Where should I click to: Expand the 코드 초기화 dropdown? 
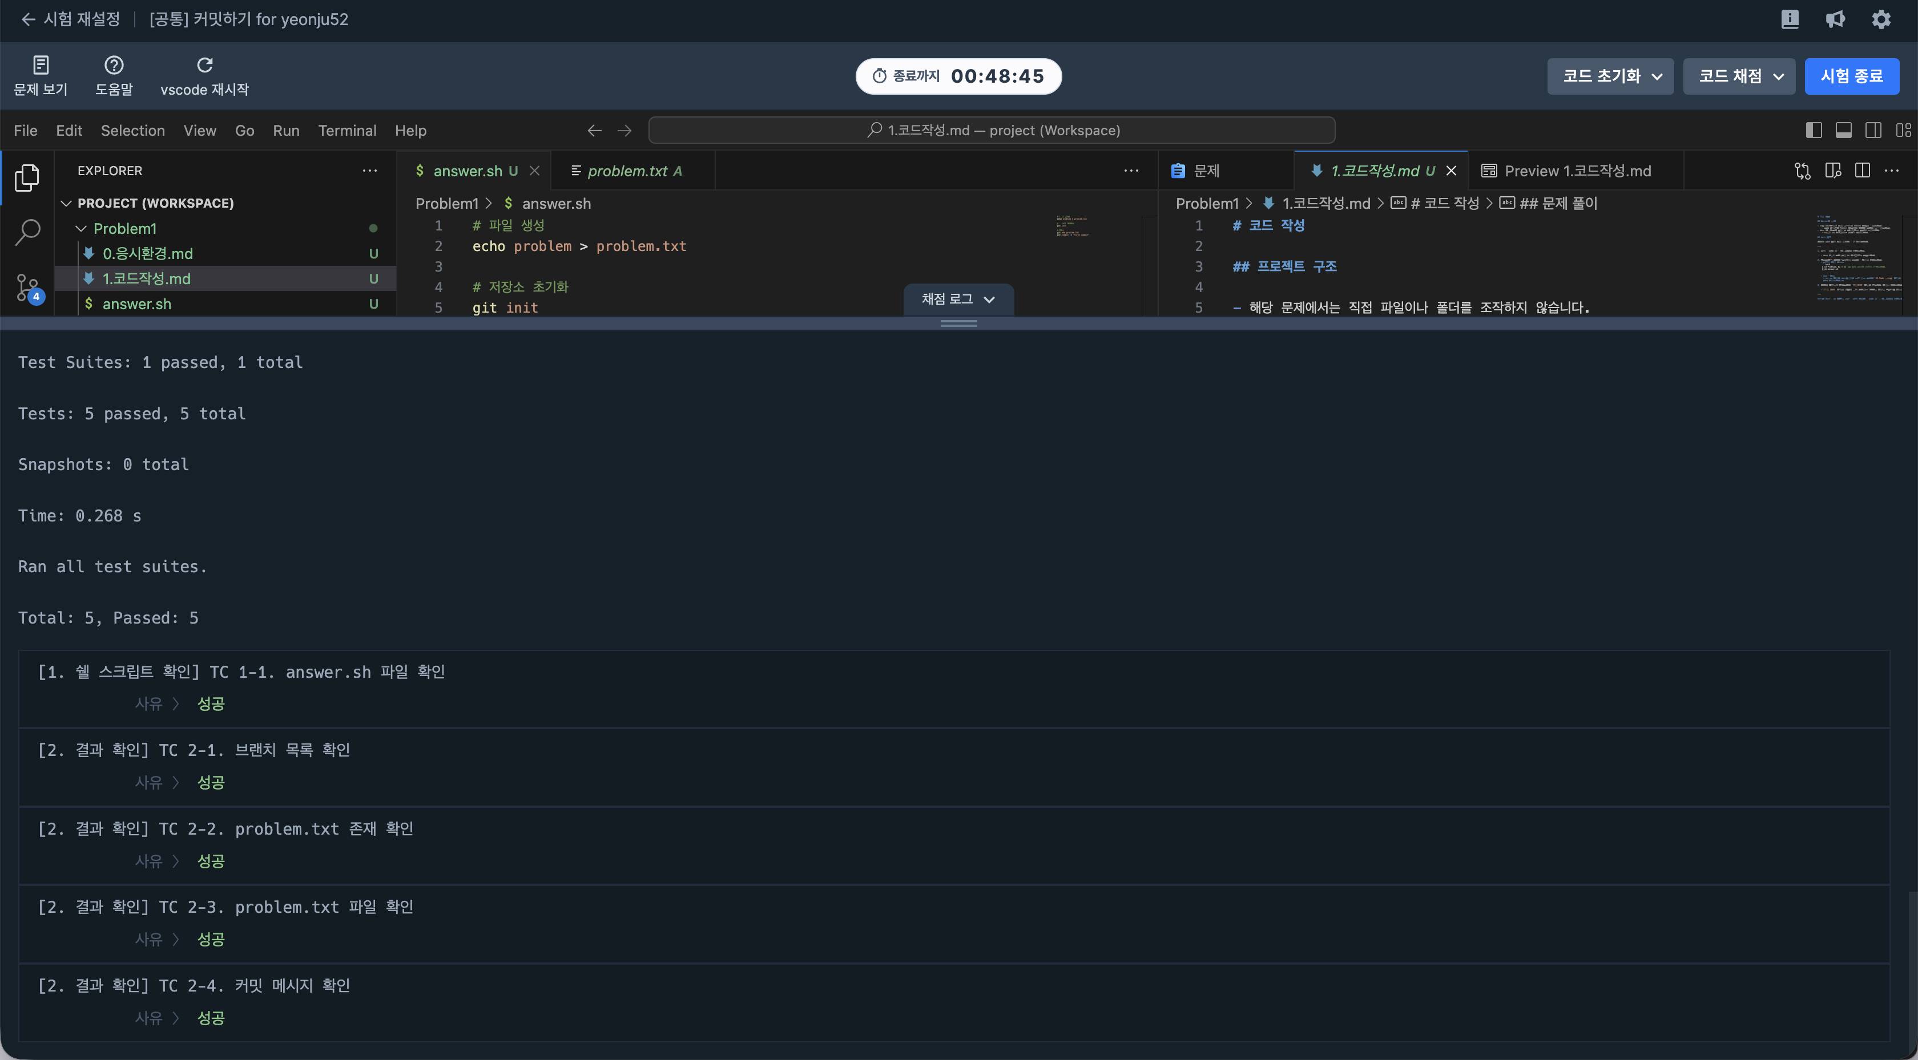point(1610,76)
